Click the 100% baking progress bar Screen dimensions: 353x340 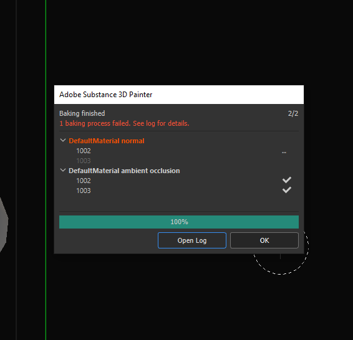pyautogui.click(x=179, y=222)
